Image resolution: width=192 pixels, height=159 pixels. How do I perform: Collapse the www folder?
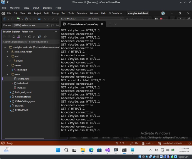coord(7,74)
